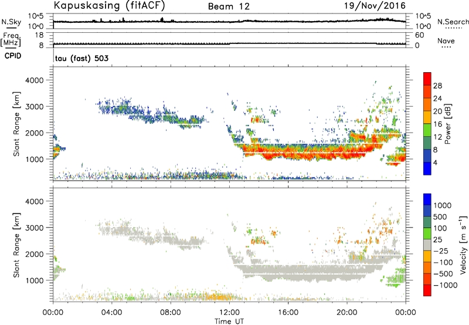Click the '28' tick on the Power scale
The height and width of the screenshot is (325, 469).
point(437,86)
